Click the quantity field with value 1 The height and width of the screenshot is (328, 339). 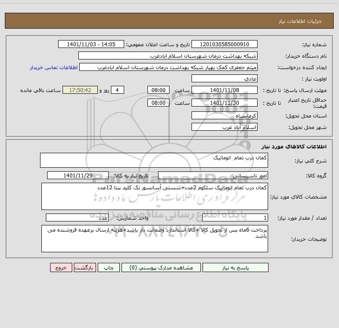point(235,218)
